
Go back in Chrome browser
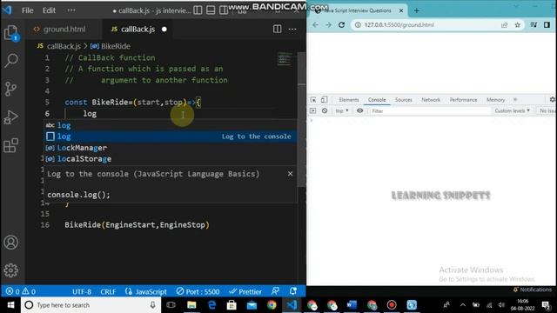pos(315,25)
